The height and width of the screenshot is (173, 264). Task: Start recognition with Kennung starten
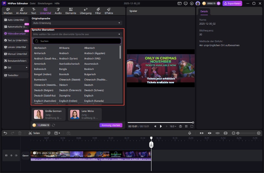click(x=111, y=125)
